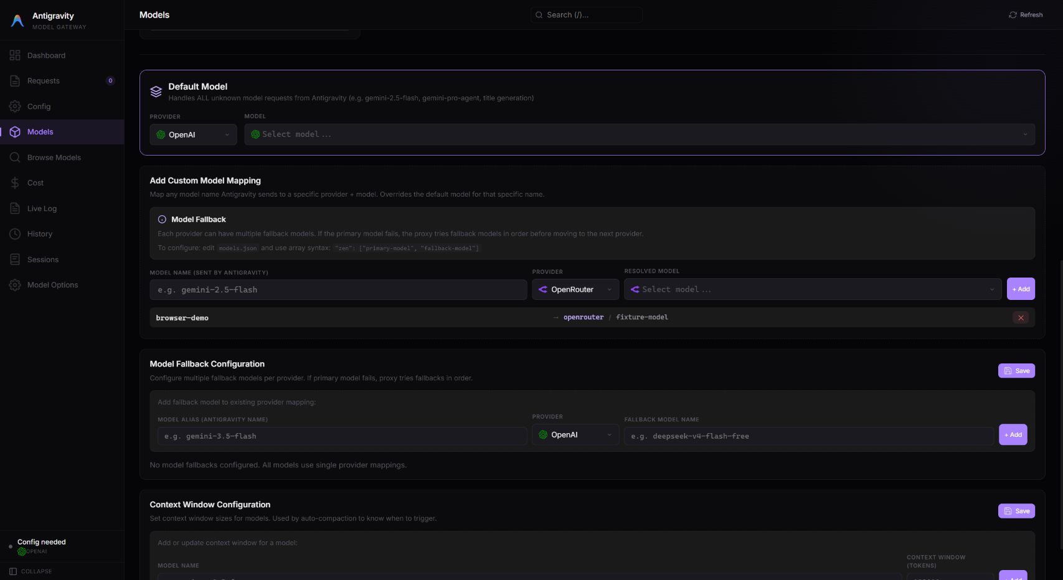This screenshot has width=1063, height=580.
Task: Click the Requests count badge showing 0
Action: [x=110, y=81]
